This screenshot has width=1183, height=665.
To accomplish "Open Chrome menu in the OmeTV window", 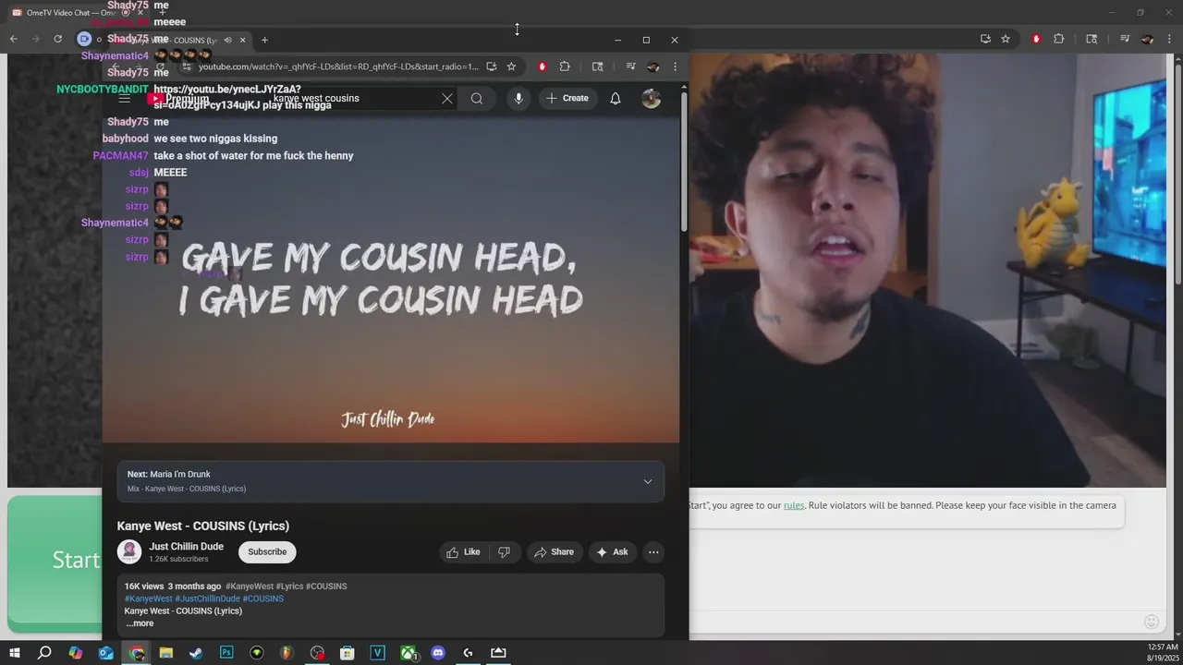I will point(1169,39).
